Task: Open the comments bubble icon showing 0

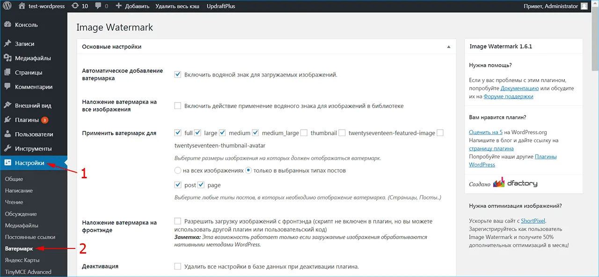Action: click(99, 6)
